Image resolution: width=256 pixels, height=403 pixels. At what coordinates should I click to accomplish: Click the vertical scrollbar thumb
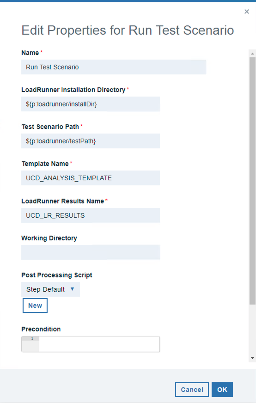tap(252, 181)
